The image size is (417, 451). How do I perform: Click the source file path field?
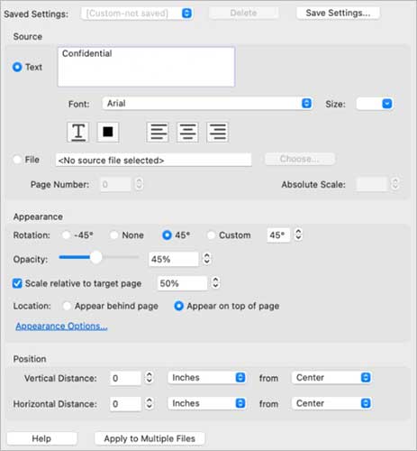(153, 160)
